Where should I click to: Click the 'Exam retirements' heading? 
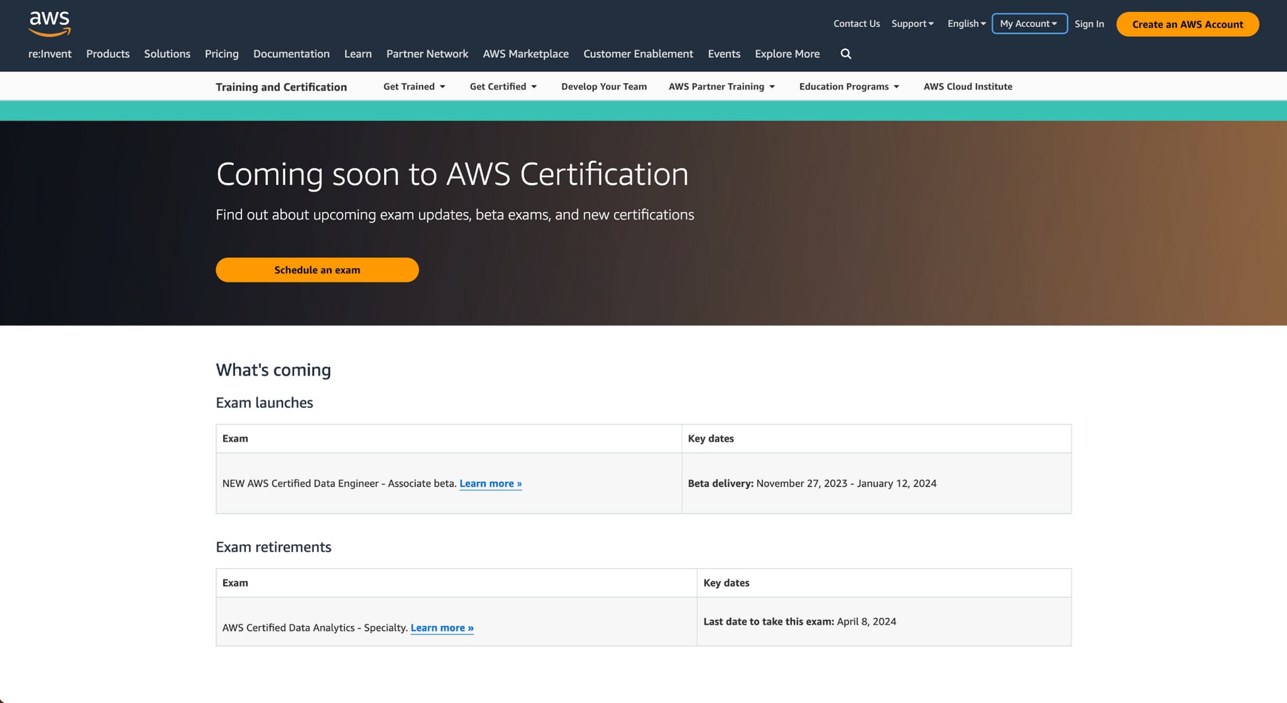273,547
